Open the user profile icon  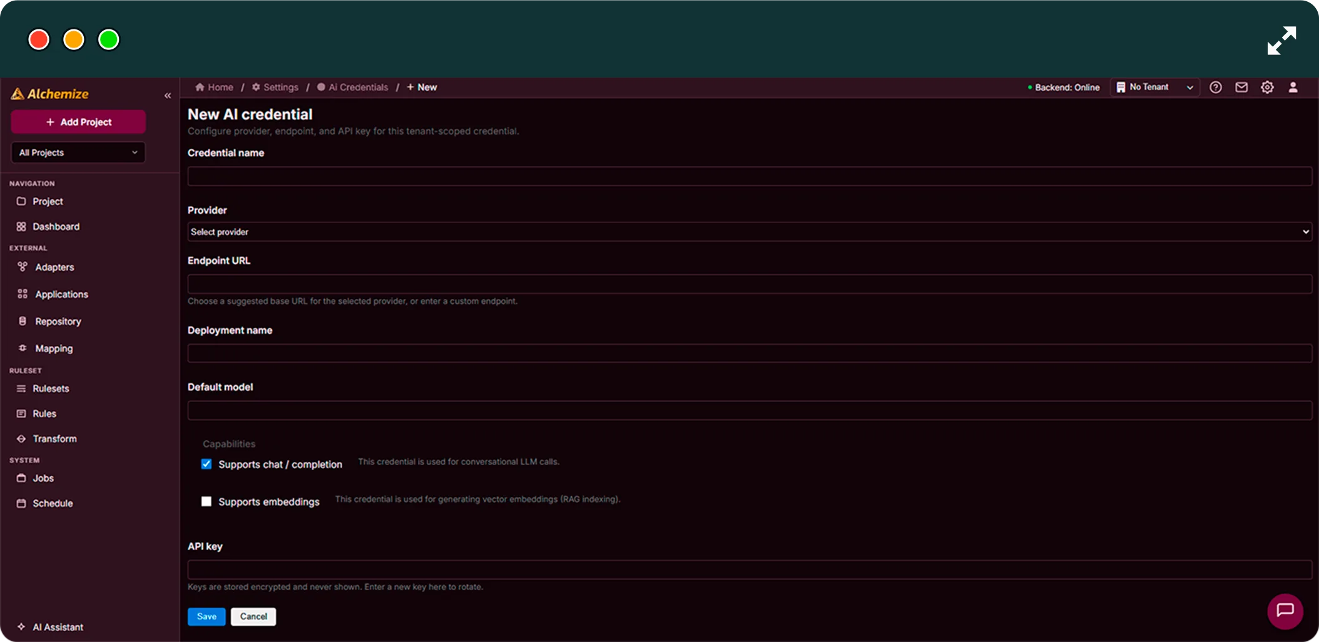click(x=1293, y=88)
